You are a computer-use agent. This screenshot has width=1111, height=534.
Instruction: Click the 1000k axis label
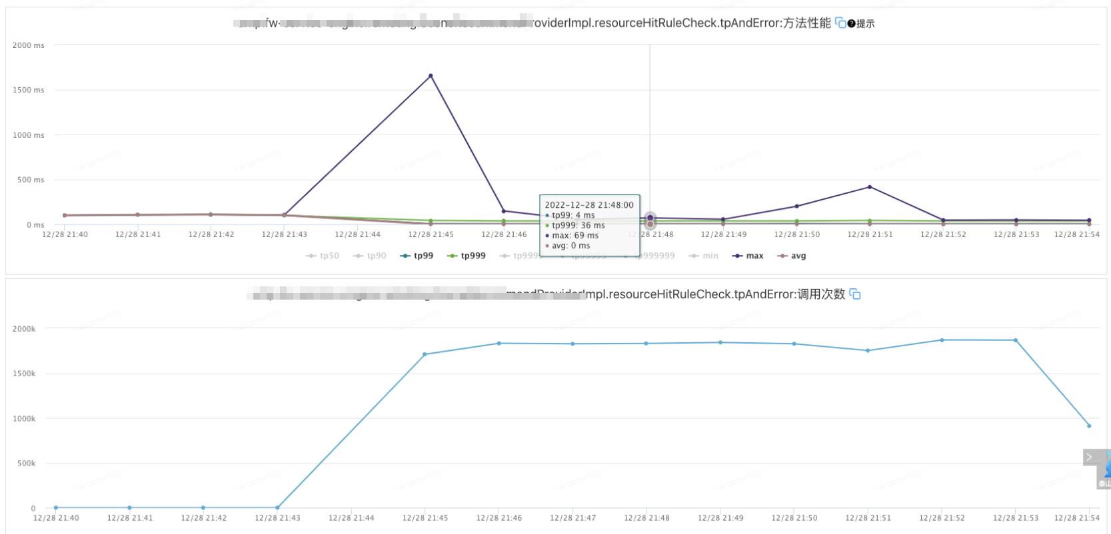click(x=24, y=419)
